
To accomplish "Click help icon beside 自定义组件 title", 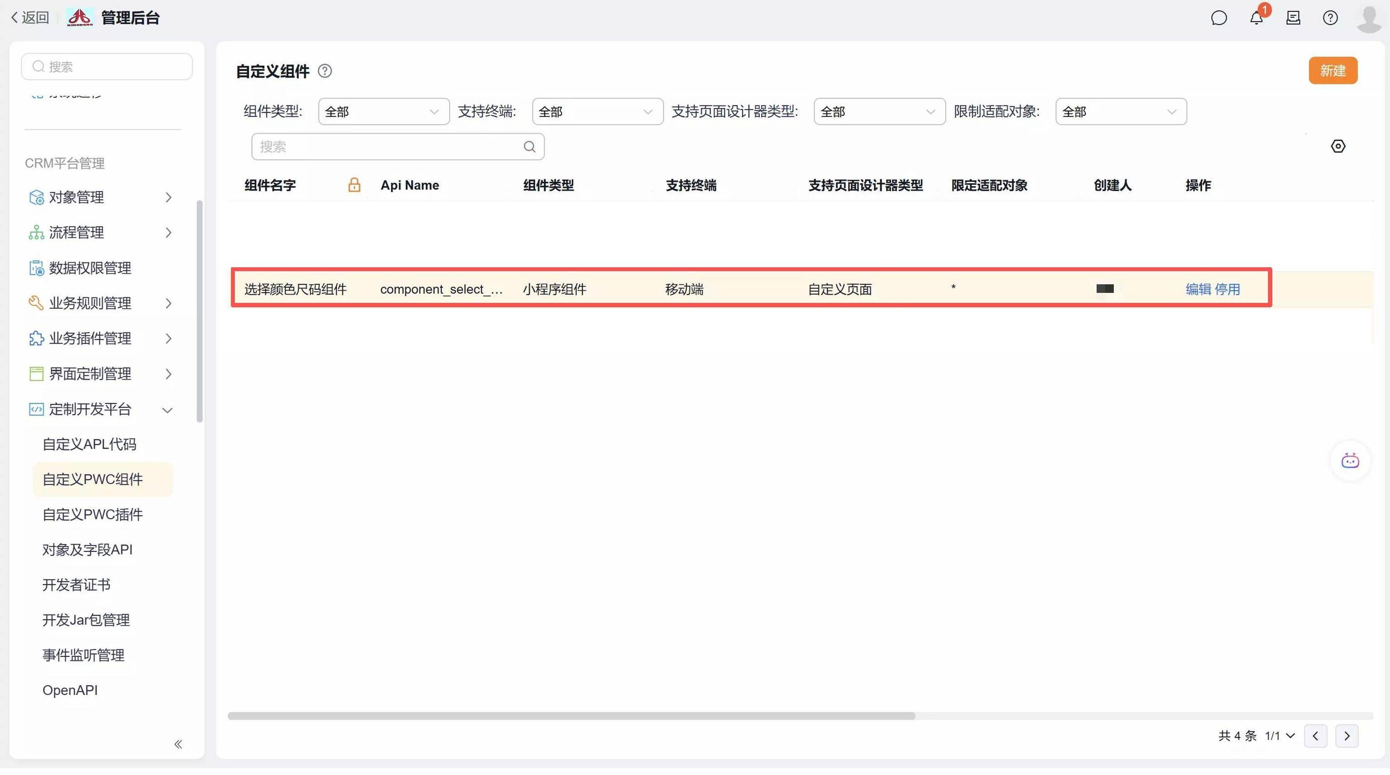I will pos(325,71).
